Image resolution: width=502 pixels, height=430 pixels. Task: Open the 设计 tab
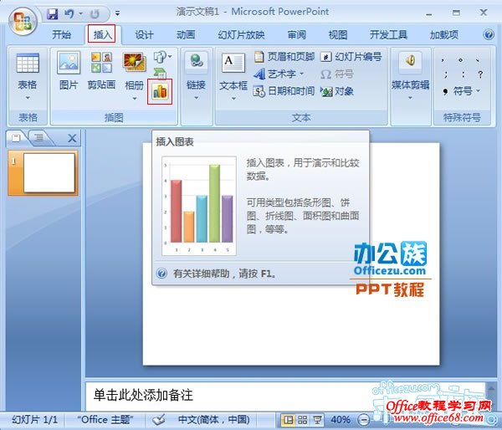tap(144, 34)
